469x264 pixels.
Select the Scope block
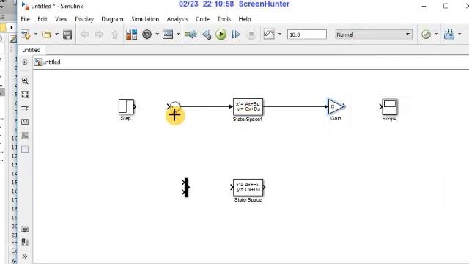(390, 107)
